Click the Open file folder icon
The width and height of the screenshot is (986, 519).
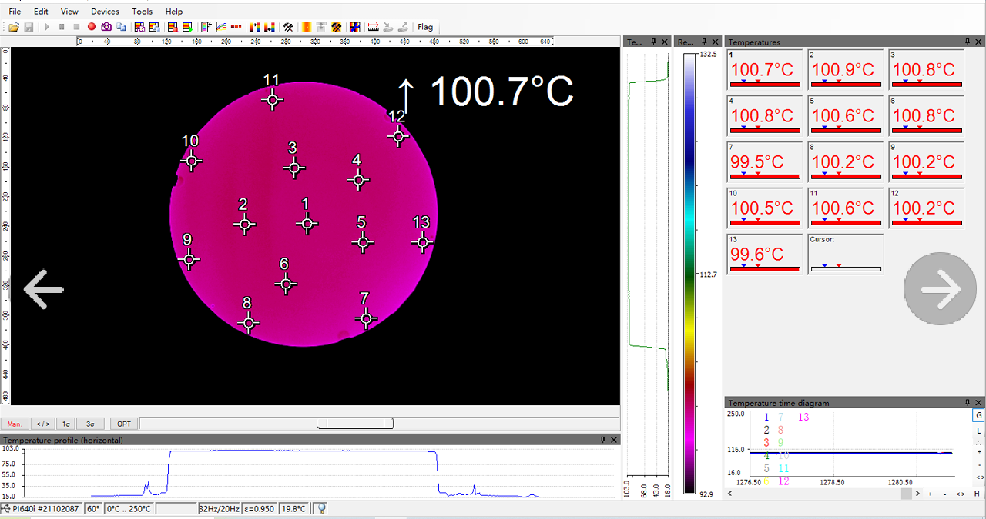(15, 27)
